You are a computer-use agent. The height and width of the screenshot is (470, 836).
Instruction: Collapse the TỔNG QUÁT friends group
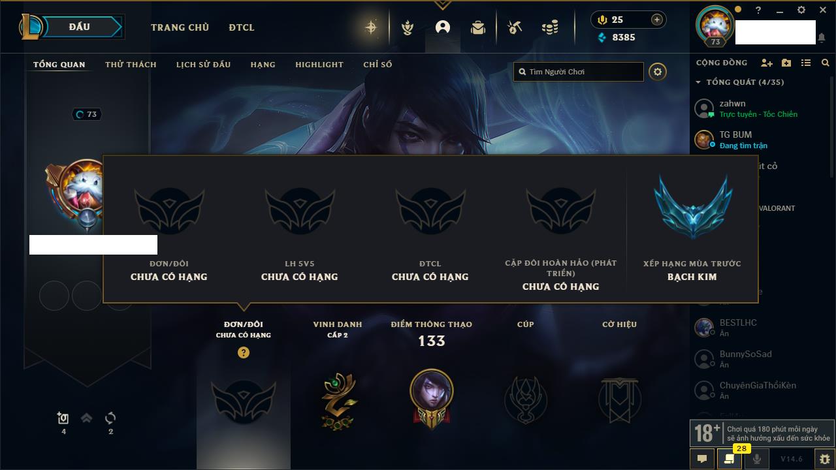(698, 82)
